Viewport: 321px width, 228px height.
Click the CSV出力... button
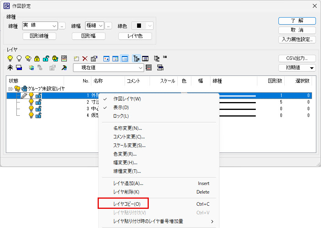297,58
